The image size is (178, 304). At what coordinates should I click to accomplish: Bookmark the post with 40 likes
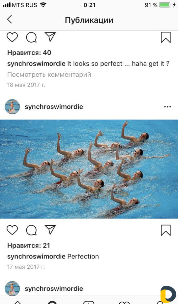(166, 37)
